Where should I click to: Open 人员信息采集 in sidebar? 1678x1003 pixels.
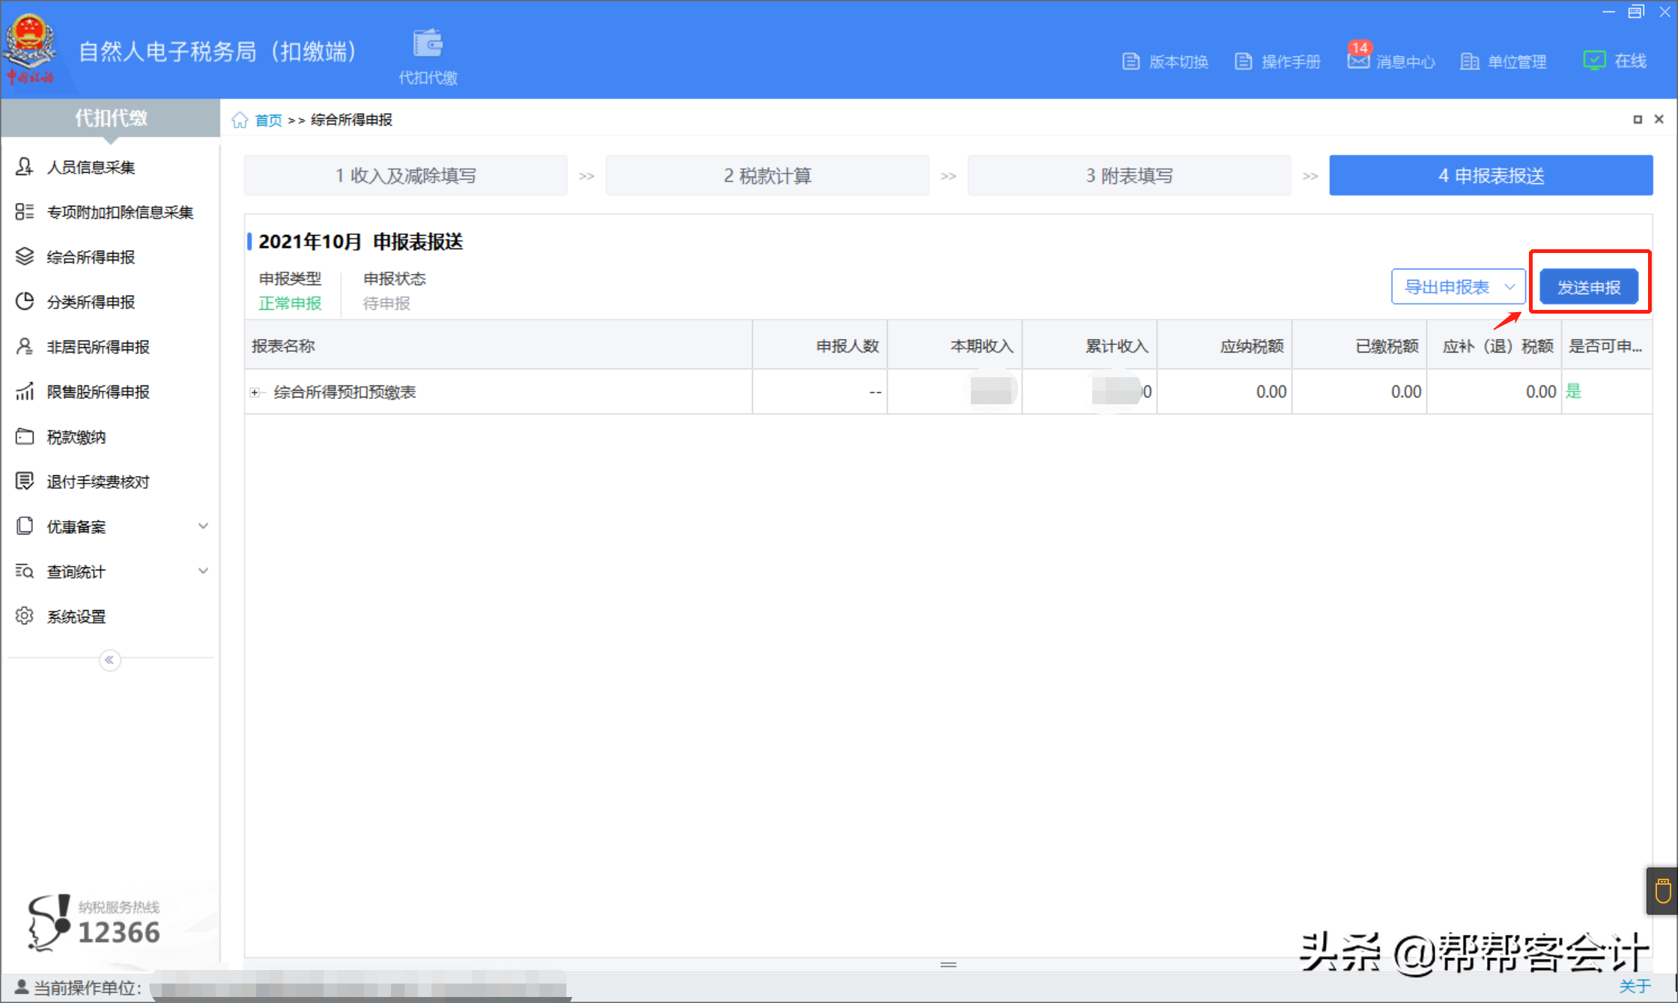(91, 168)
